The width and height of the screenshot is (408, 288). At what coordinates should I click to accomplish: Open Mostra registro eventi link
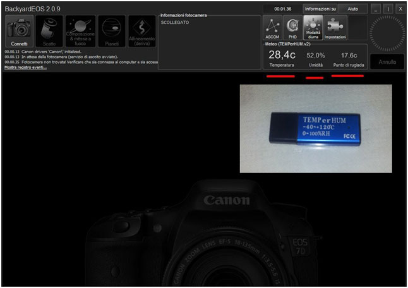pyautogui.click(x=25, y=68)
